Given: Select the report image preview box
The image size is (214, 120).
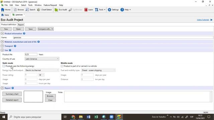Looking at the screenshot, I should (33, 96).
